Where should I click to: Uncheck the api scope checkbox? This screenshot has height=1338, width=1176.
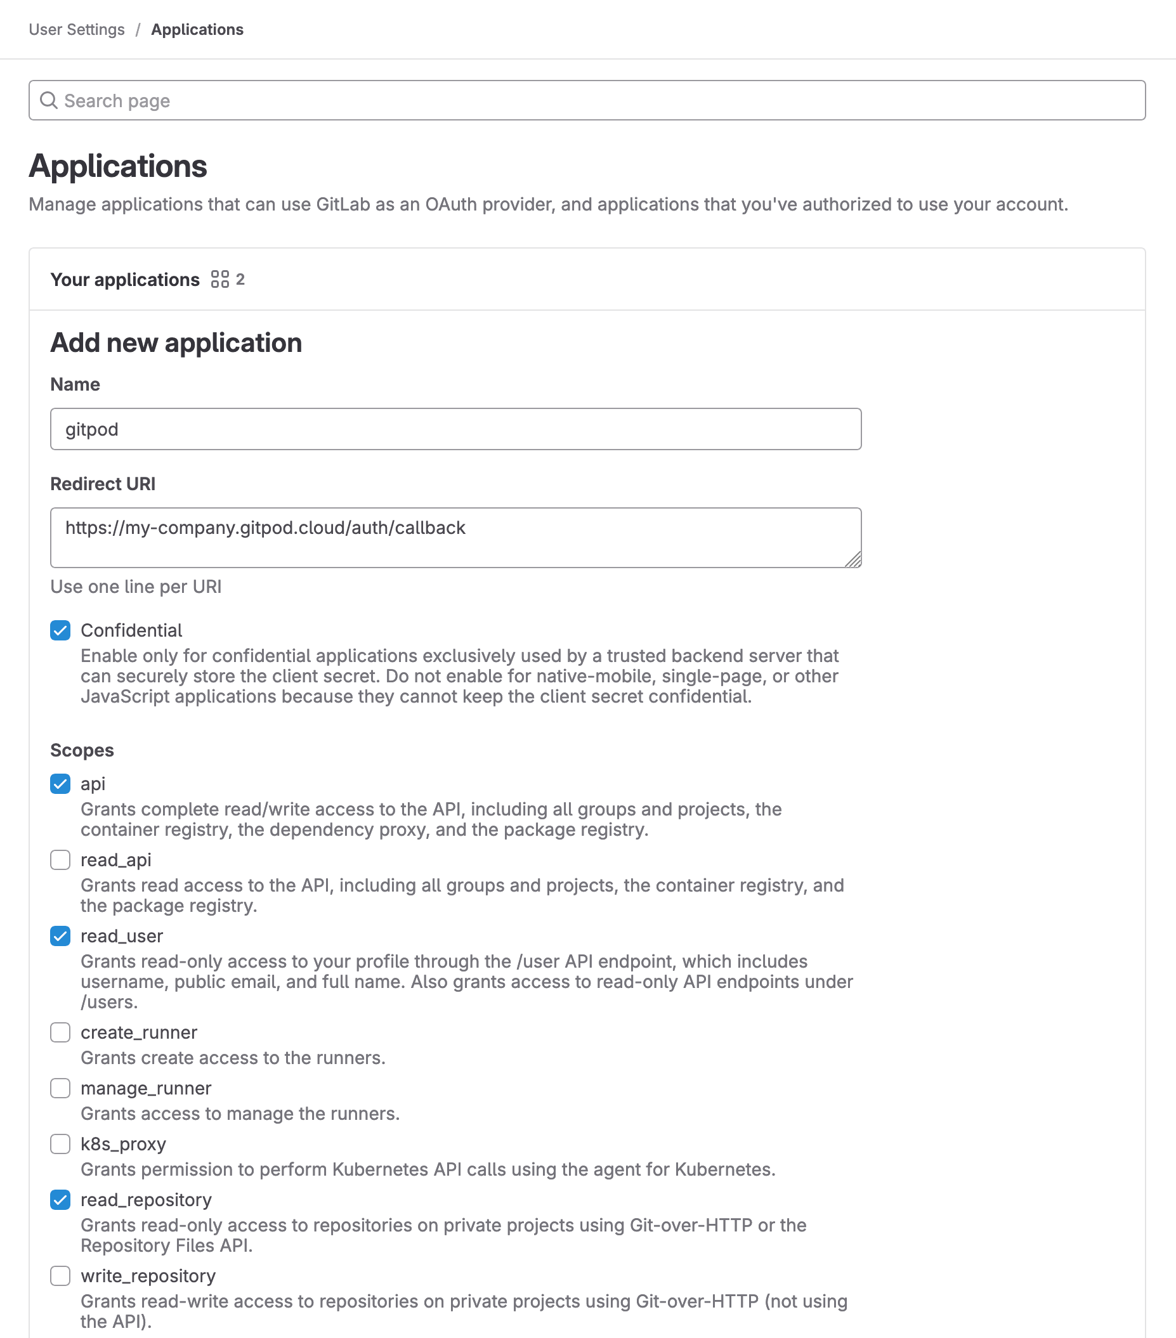[60, 784]
